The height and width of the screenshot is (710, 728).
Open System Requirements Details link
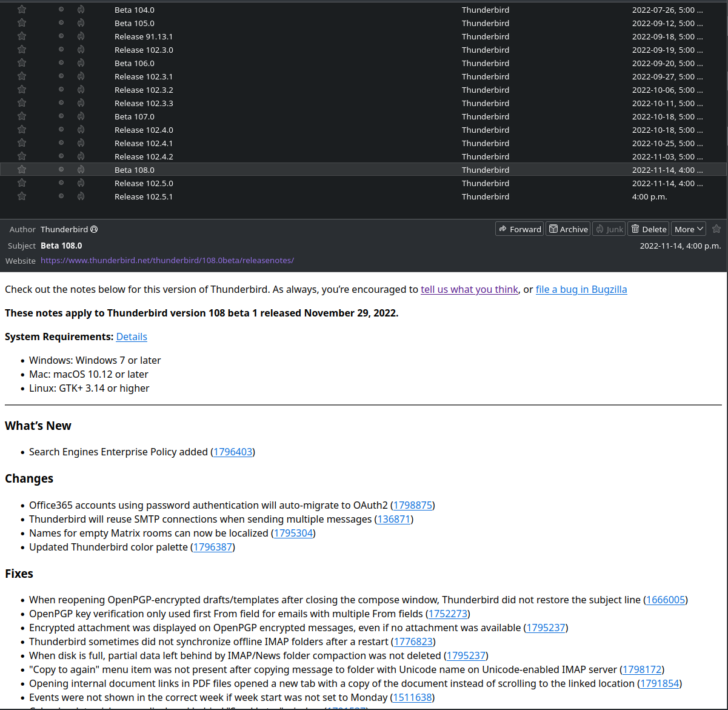pos(132,337)
